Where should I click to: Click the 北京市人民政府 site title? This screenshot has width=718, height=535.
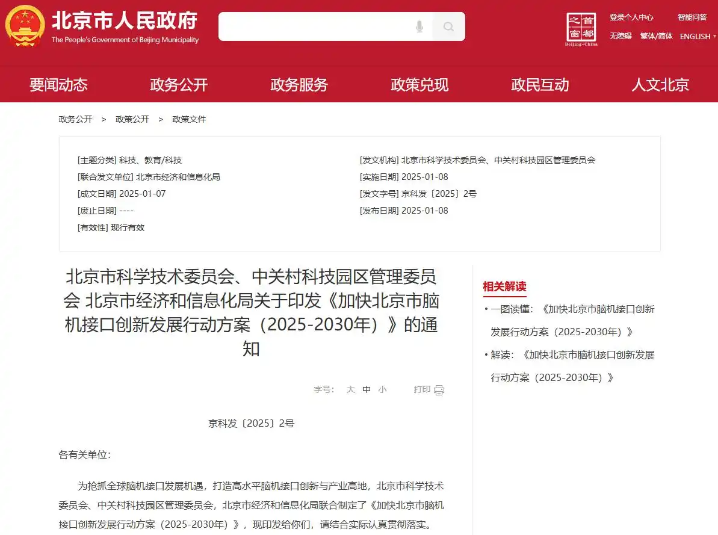[124, 20]
